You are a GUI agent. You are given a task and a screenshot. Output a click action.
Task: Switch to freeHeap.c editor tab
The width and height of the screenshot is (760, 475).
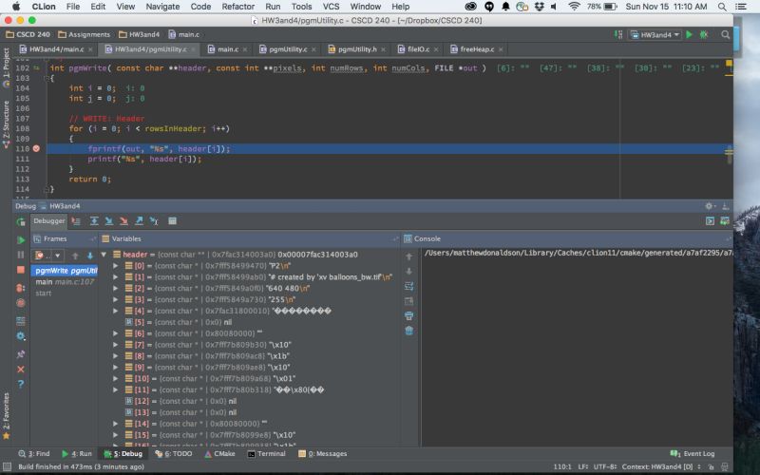click(x=477, y=49)
